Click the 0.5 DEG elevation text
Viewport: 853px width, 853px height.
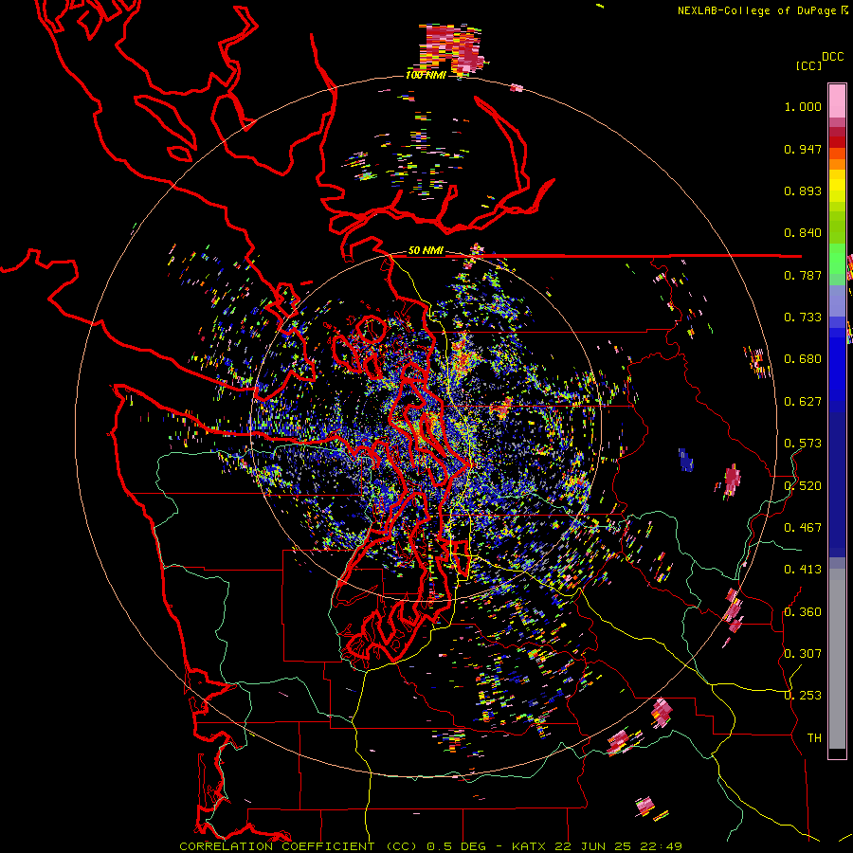pos(456,846)
